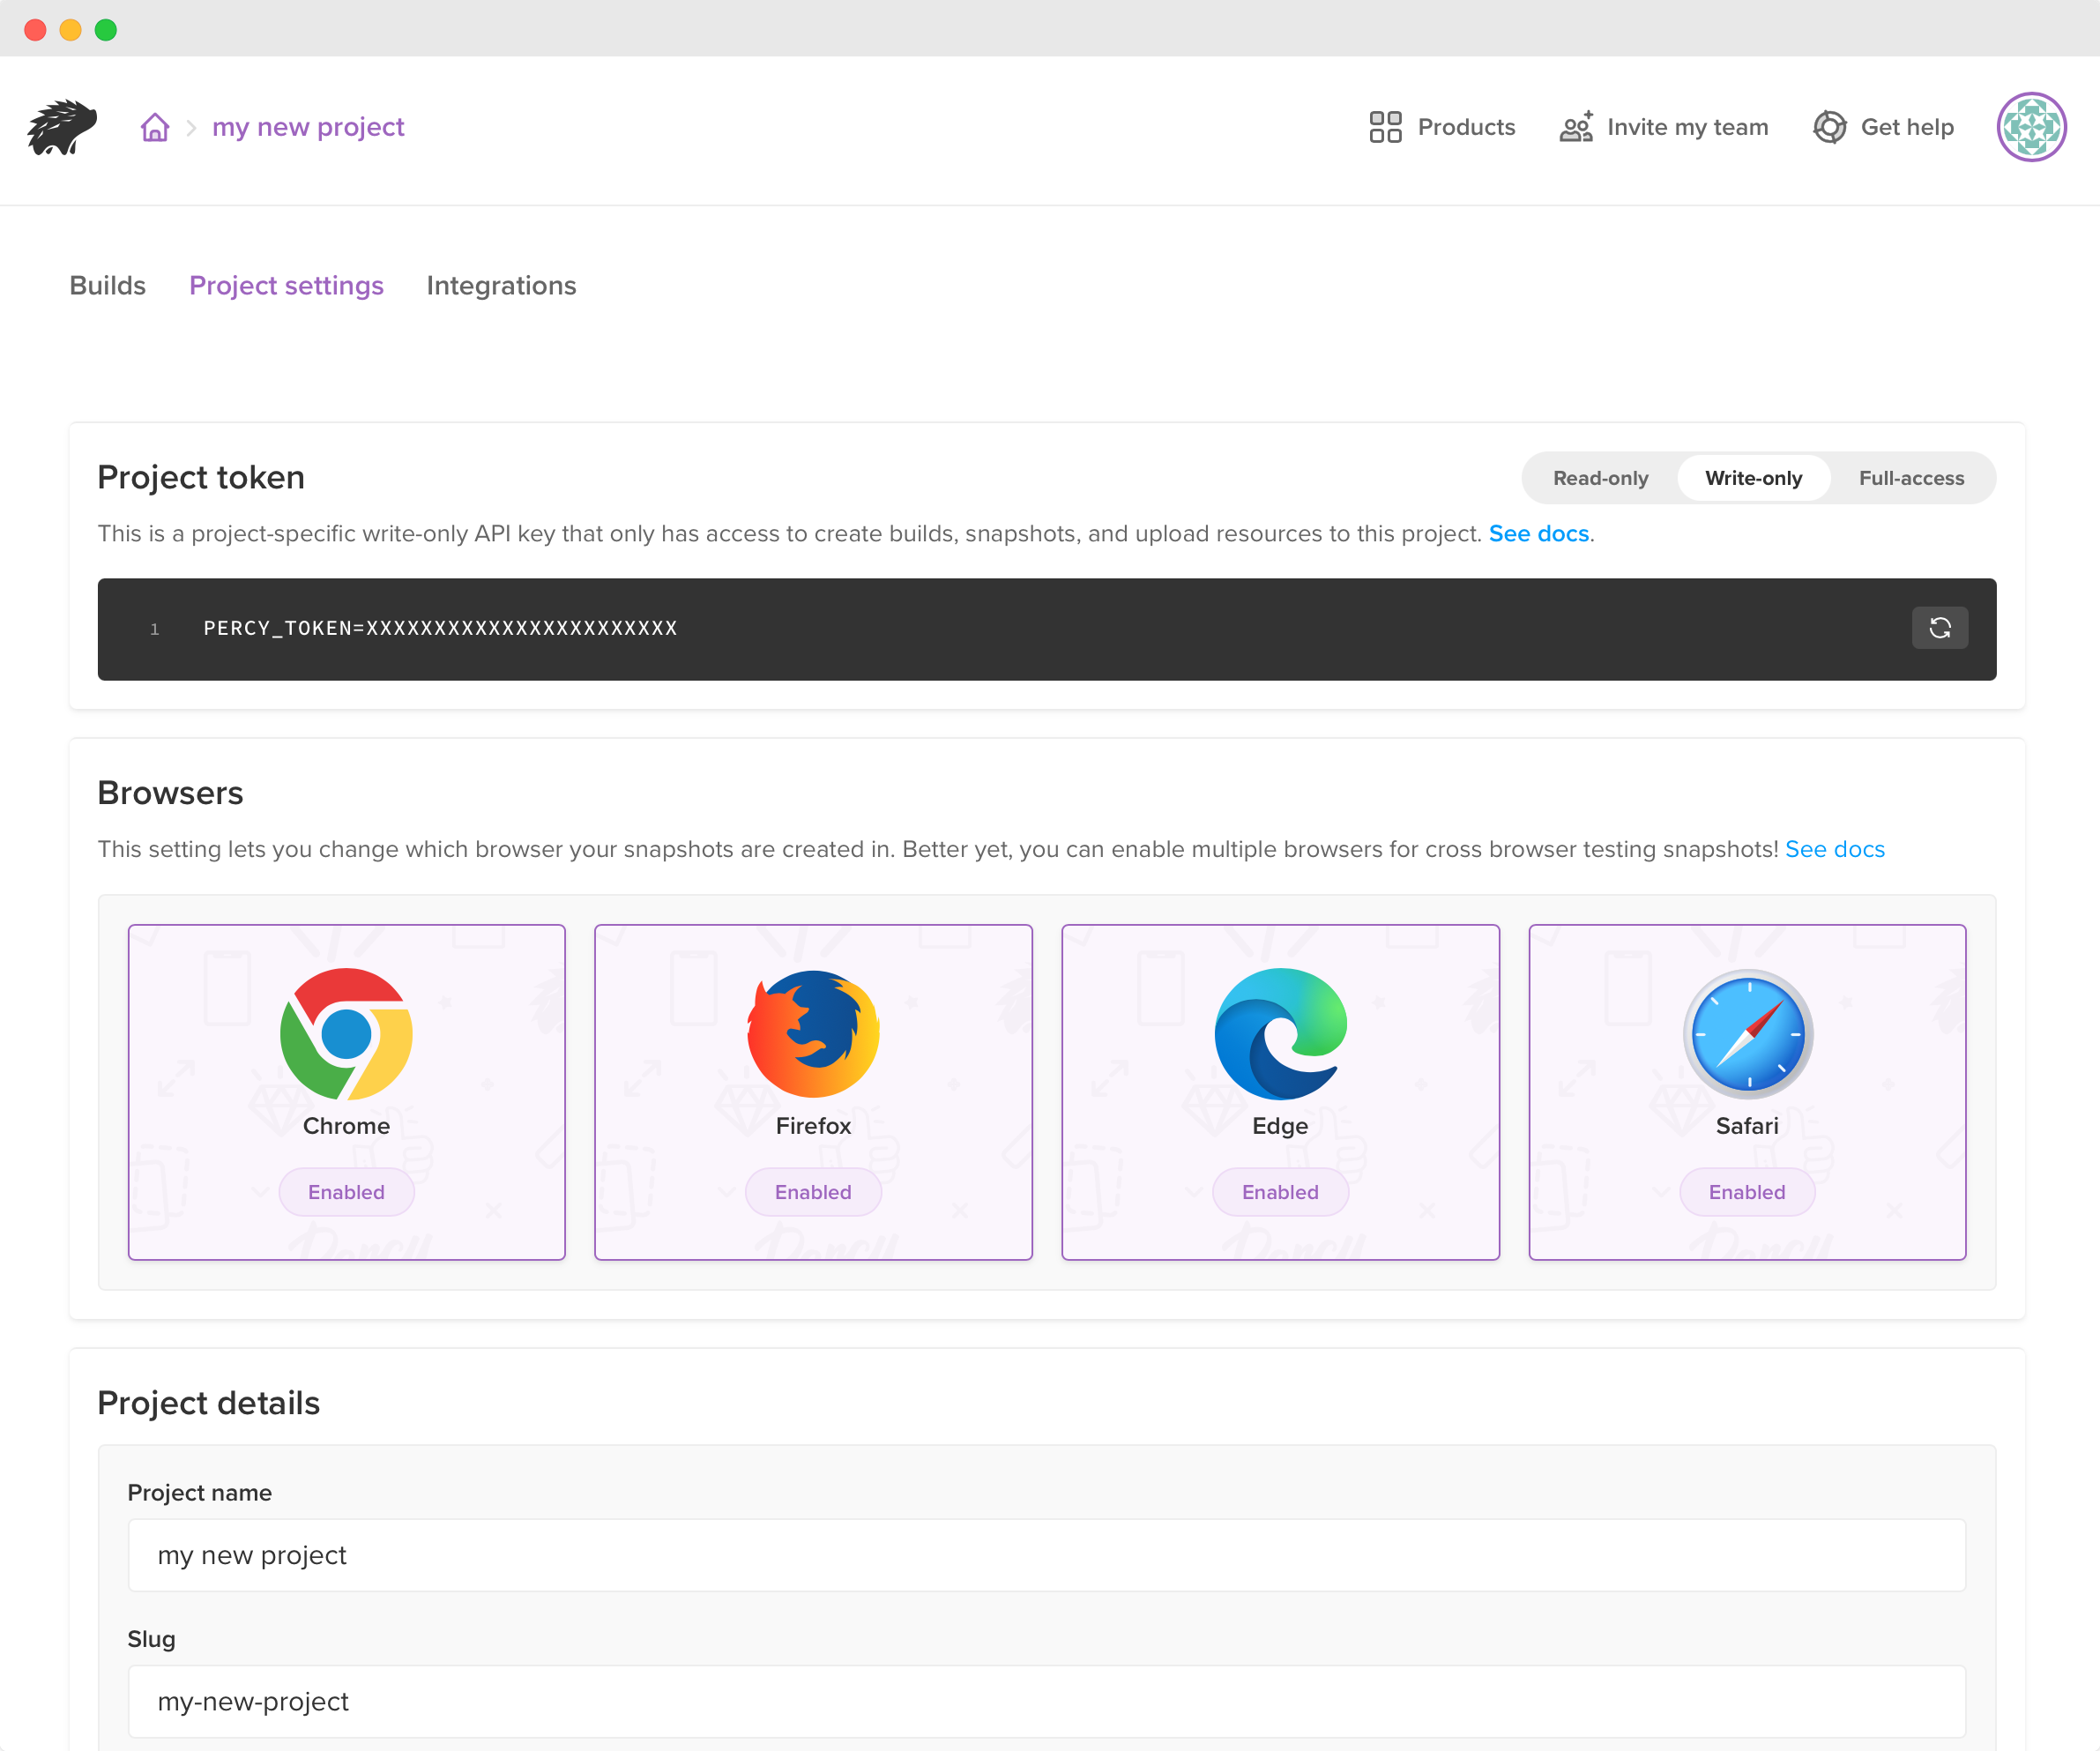Toggle Edge Enabled status
The width and height of the screenshot is (2100, 1751).
click(x=1280, y=1192)
